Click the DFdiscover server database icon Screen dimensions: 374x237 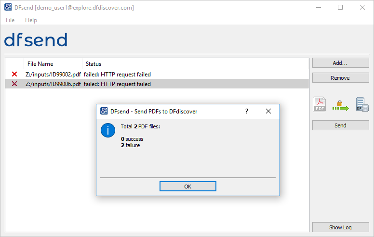[x=362, y=104]
